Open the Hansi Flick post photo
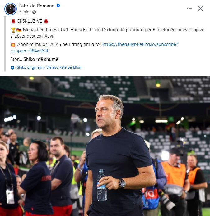The height and width of the screenshot is (216, 210). 105,146
